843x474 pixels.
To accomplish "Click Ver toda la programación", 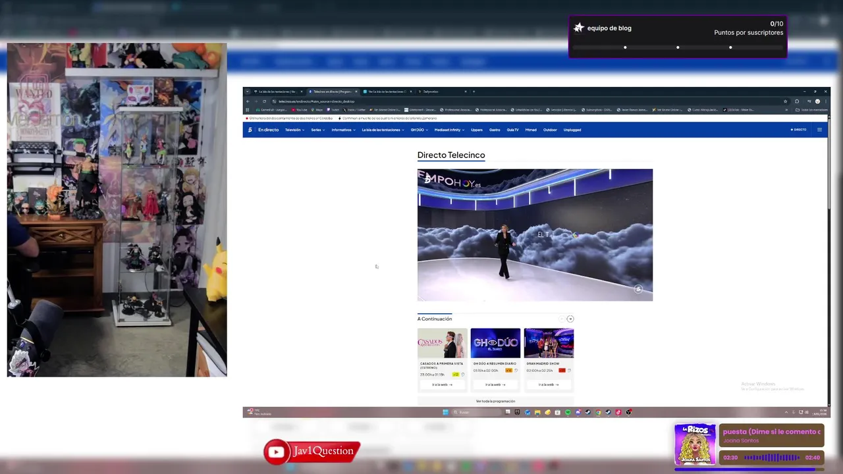I will click(x=495, y=401).
